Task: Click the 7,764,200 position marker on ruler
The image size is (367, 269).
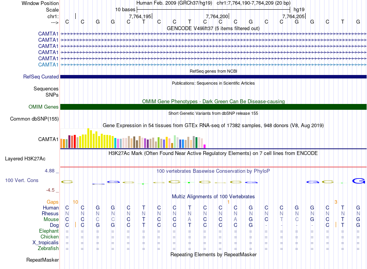Action: pos(217,16)
